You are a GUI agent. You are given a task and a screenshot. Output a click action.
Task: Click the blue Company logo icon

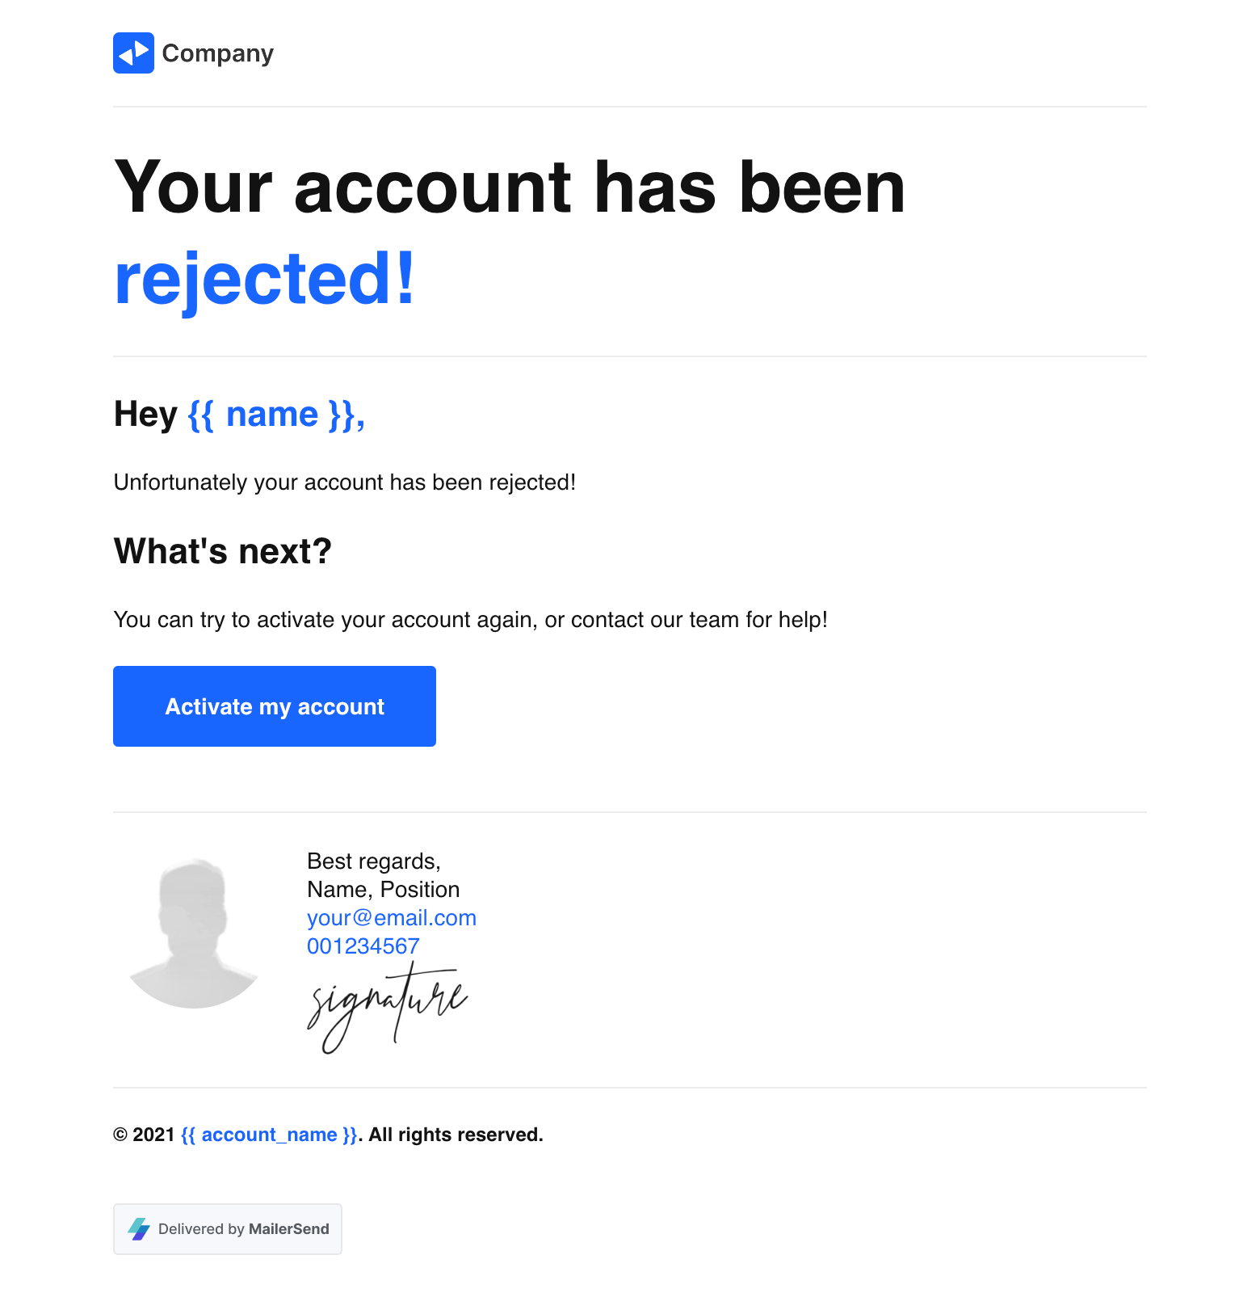[x=133, y=53]
